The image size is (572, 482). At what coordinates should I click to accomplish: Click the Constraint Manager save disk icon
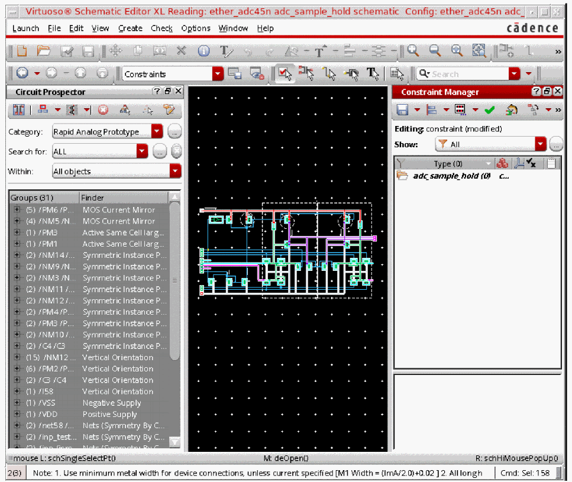tap(403, 109)
